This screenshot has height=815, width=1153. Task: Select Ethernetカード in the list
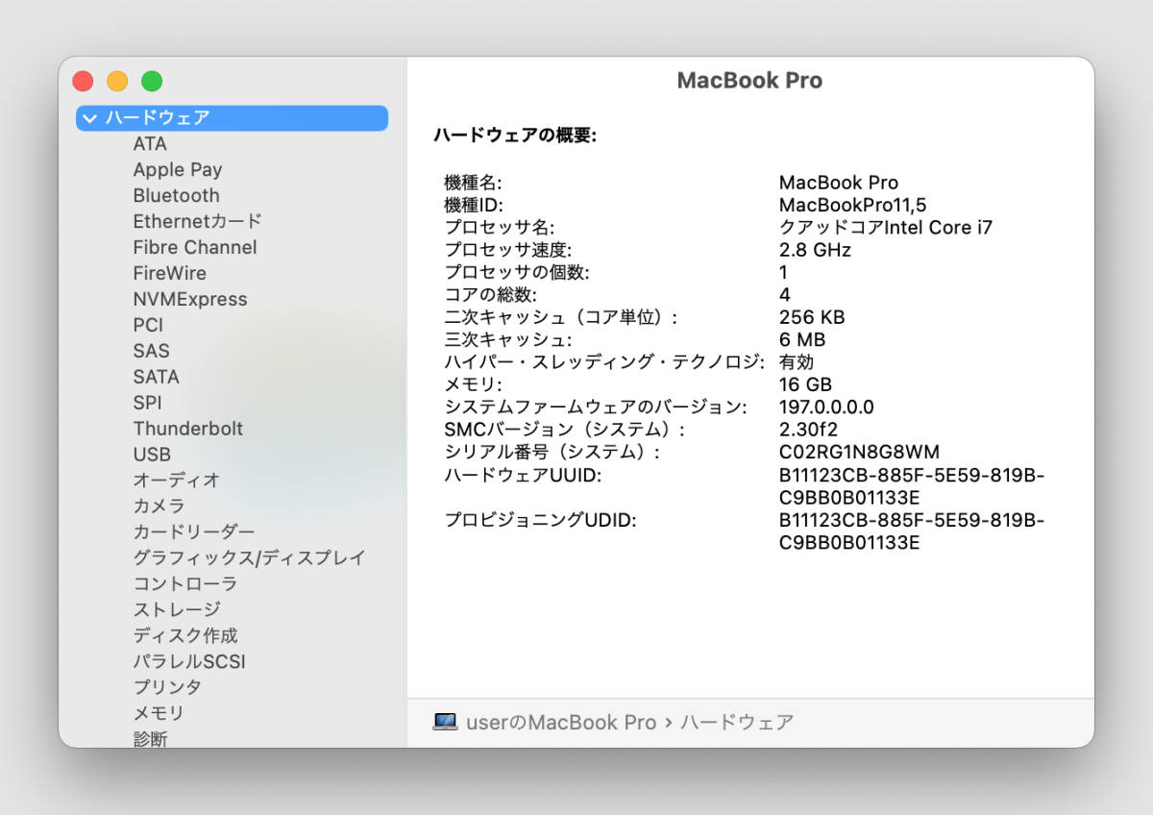tap(197, 222)
